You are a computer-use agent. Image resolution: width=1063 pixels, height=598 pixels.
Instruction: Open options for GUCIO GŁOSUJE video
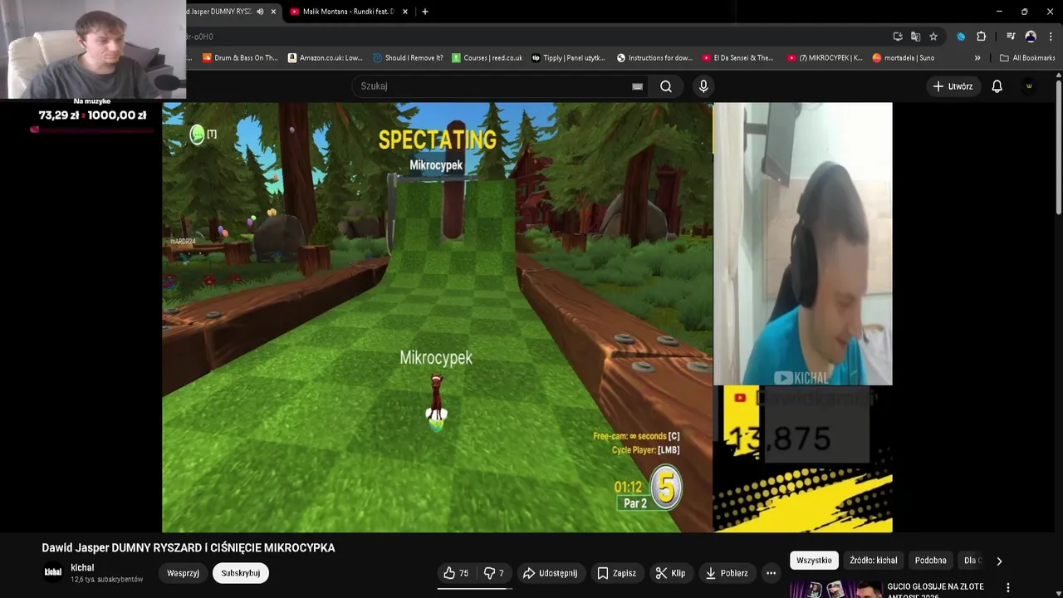pos(1008,587)
